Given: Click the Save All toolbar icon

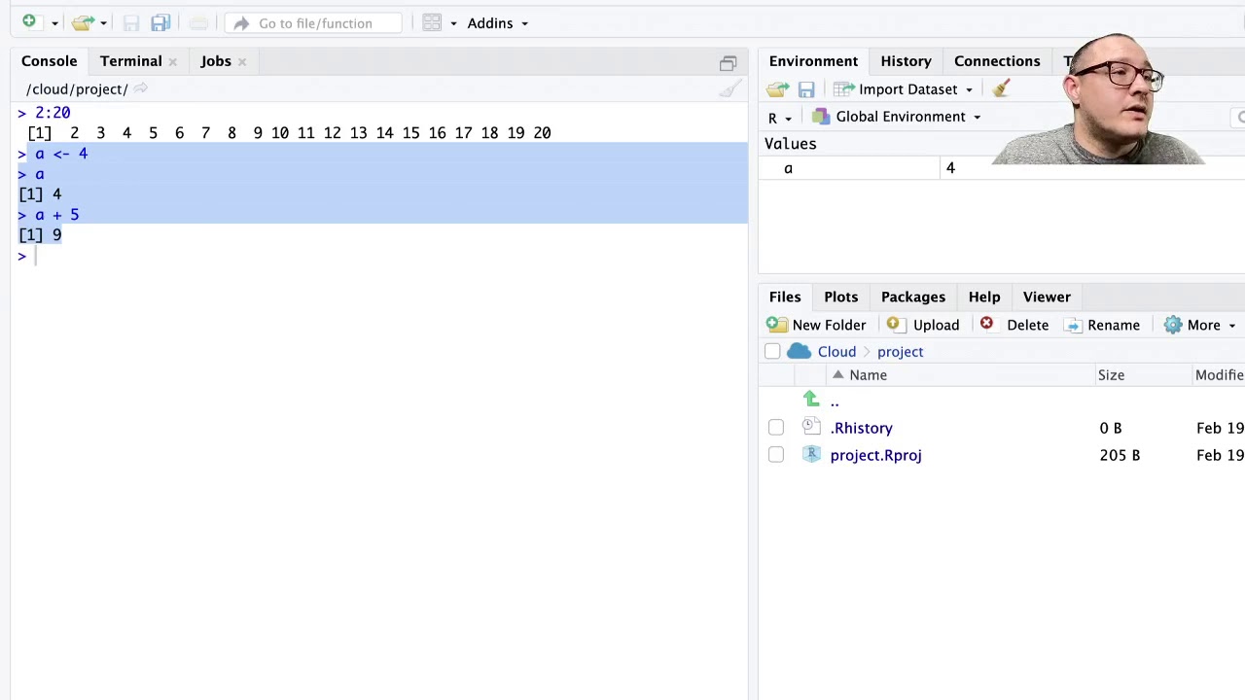Looking at the screenshot, I should (x=160, y=22).
